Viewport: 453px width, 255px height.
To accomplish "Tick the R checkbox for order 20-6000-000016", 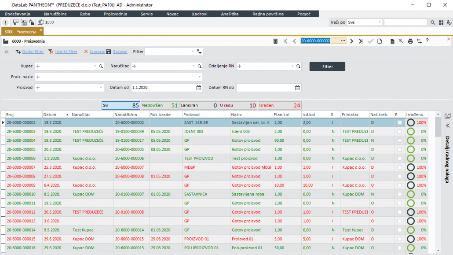I will 399,248.
